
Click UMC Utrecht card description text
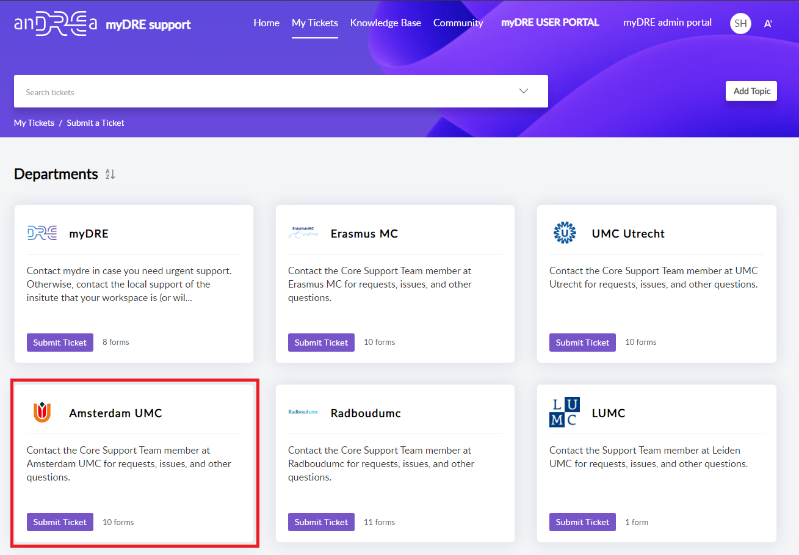click(654, 277)
